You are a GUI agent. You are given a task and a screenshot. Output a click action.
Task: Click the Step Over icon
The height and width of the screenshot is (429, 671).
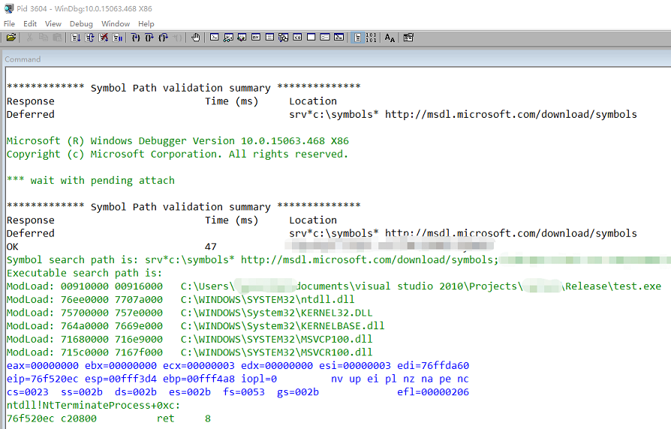coord(149,37)
